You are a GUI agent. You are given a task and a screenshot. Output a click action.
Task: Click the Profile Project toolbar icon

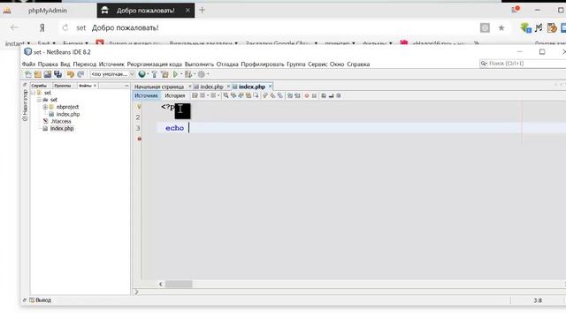pos(202,74)
